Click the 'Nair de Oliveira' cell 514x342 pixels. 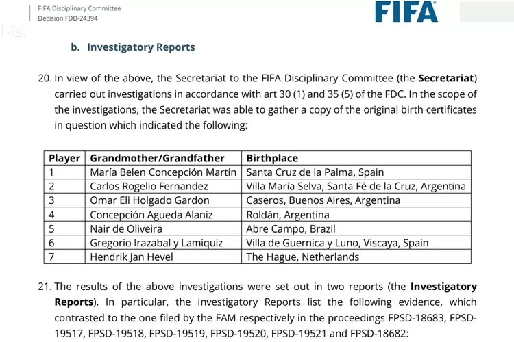click(x=127, y=228)
